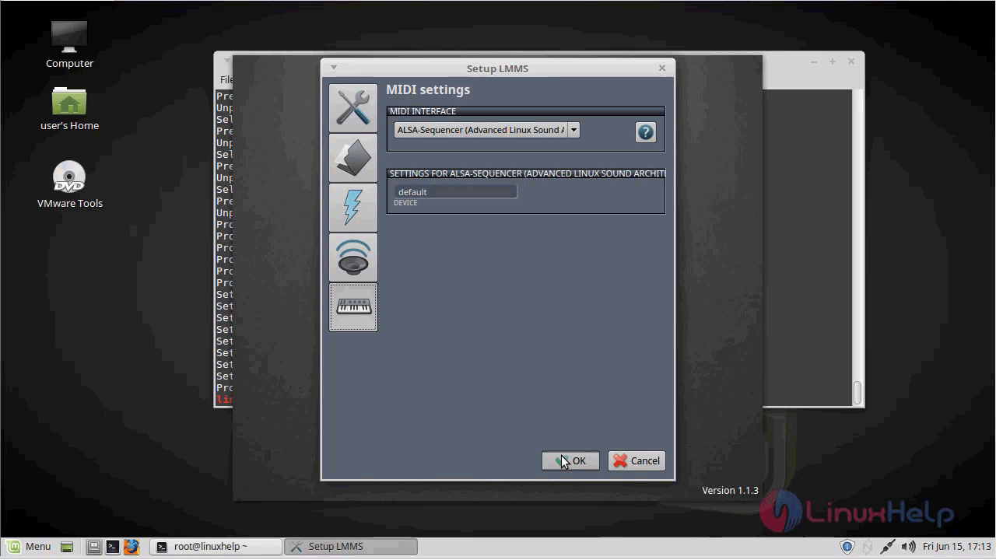996x560 pixels.
Task: Open Performance settings lightning bolt tab
Action: [353, 208]
